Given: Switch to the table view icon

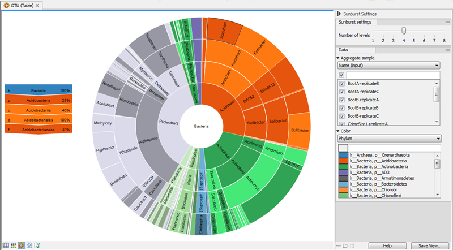Looking at the screenshot, I should point(5,245).
